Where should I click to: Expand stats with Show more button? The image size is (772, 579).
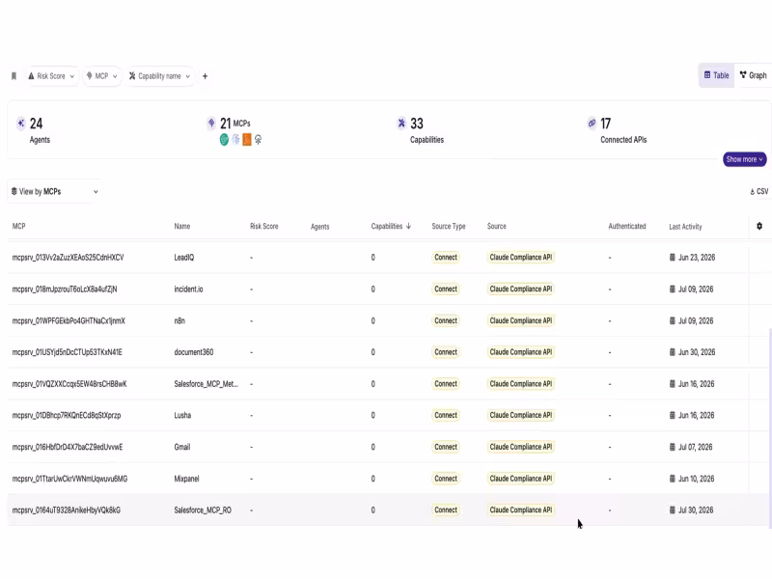[744, 159]
